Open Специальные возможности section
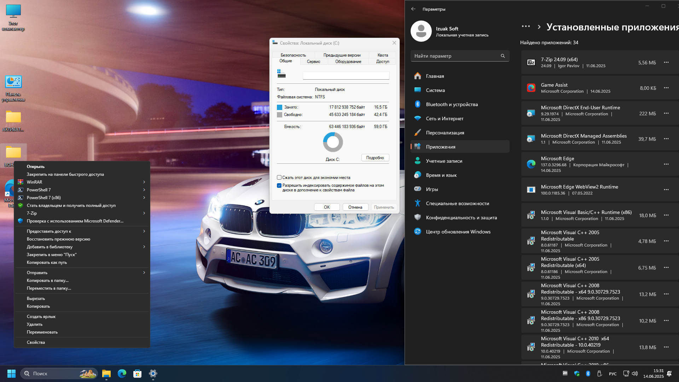The width and height of the screenshot is (679, 382). (x=460, y=203)
